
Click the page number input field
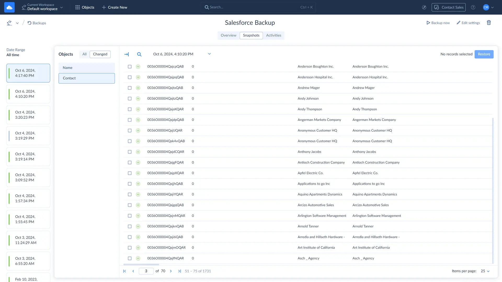[x=146, y=271]
